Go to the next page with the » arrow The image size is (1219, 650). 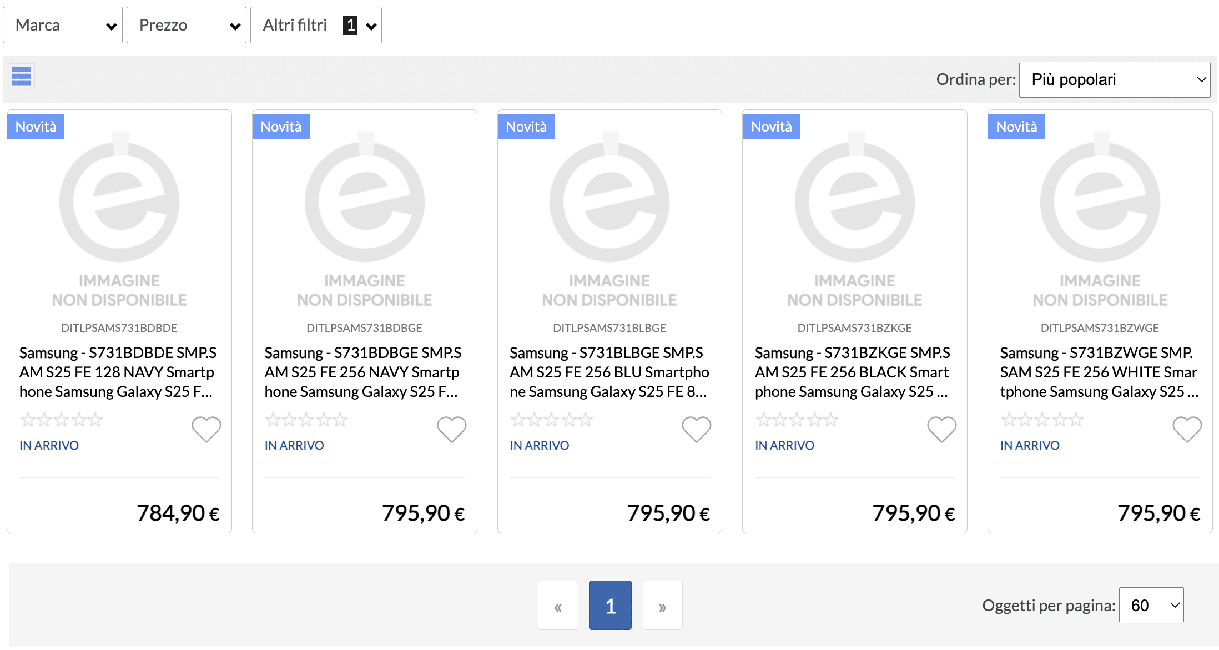click(x=662, y=605)
